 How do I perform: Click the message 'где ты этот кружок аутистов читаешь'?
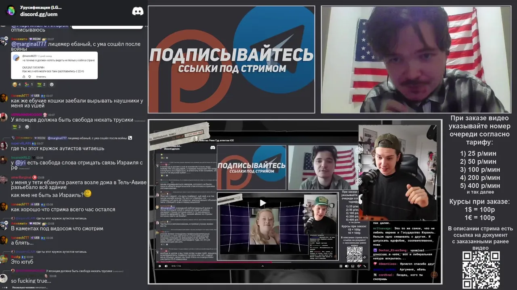tap(57, 148)
